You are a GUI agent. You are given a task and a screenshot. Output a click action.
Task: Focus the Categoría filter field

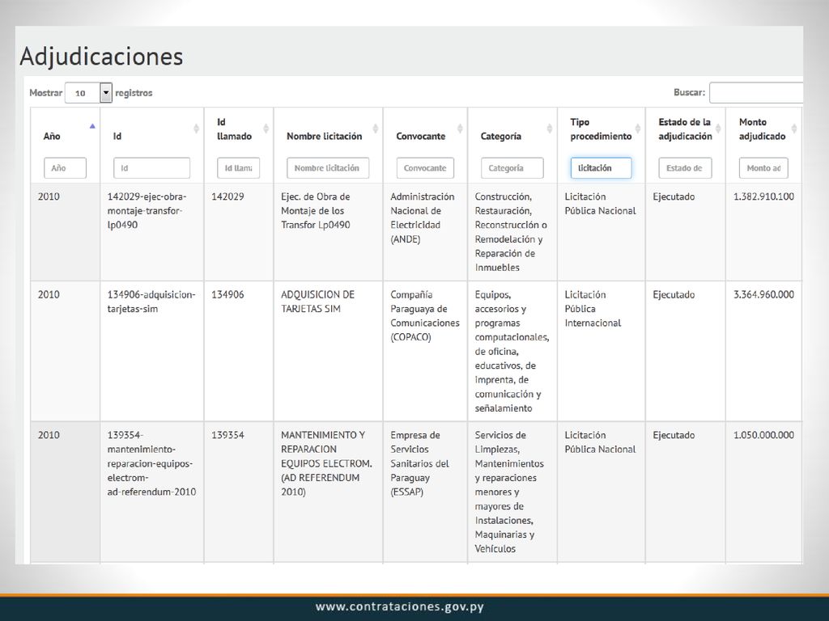coord(512,168)
